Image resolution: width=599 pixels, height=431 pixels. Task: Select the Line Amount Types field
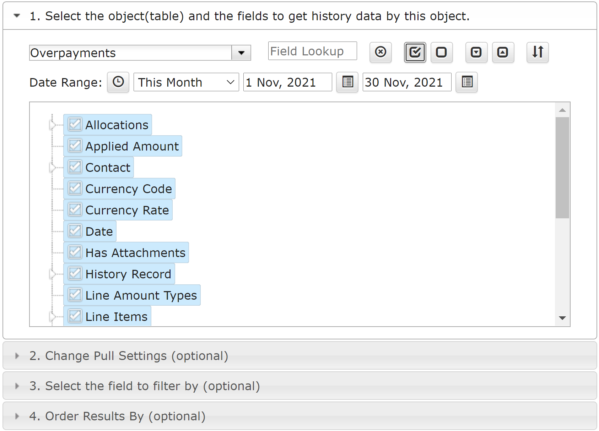coord(141,295)
